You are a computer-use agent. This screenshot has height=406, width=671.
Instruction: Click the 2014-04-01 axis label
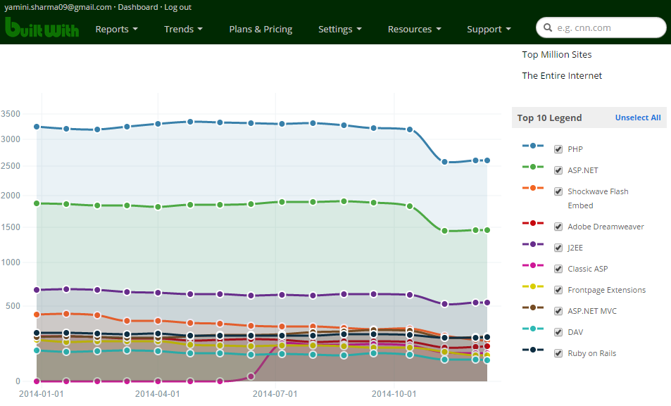coord(158,393)
